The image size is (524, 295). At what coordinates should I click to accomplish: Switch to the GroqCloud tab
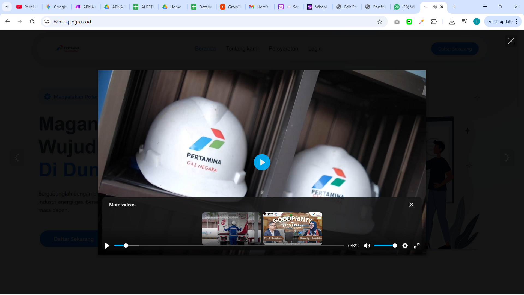pyautogui.click(x=231, y=7)
